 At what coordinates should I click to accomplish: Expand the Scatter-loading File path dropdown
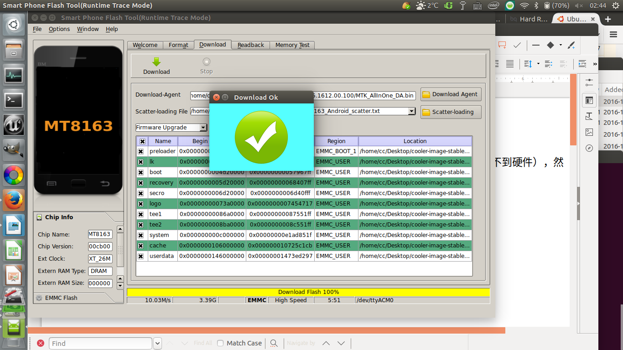tap(412, 111)
